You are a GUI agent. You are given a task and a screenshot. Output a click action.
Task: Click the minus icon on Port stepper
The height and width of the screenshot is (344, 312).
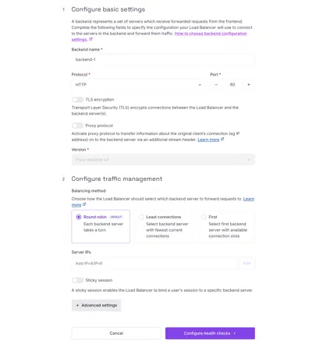(216, 85)
